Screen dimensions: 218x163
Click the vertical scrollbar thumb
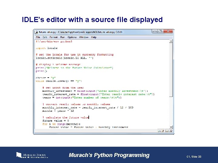pyautogui.click(x=171, y=70)
